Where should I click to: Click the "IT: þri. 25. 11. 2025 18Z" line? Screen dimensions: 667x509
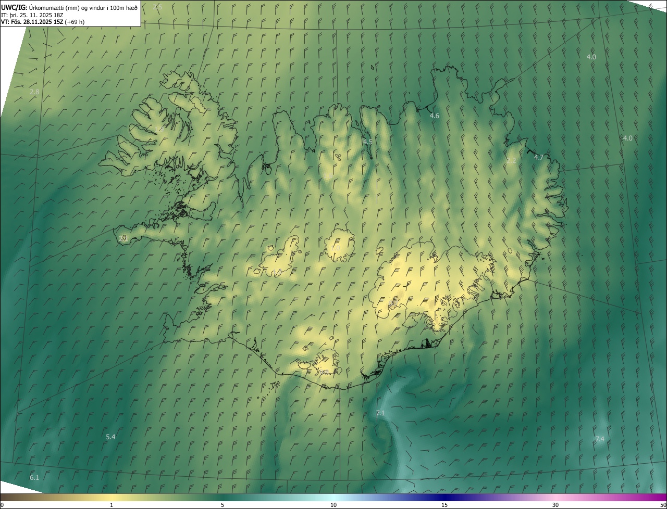point(32,15)
